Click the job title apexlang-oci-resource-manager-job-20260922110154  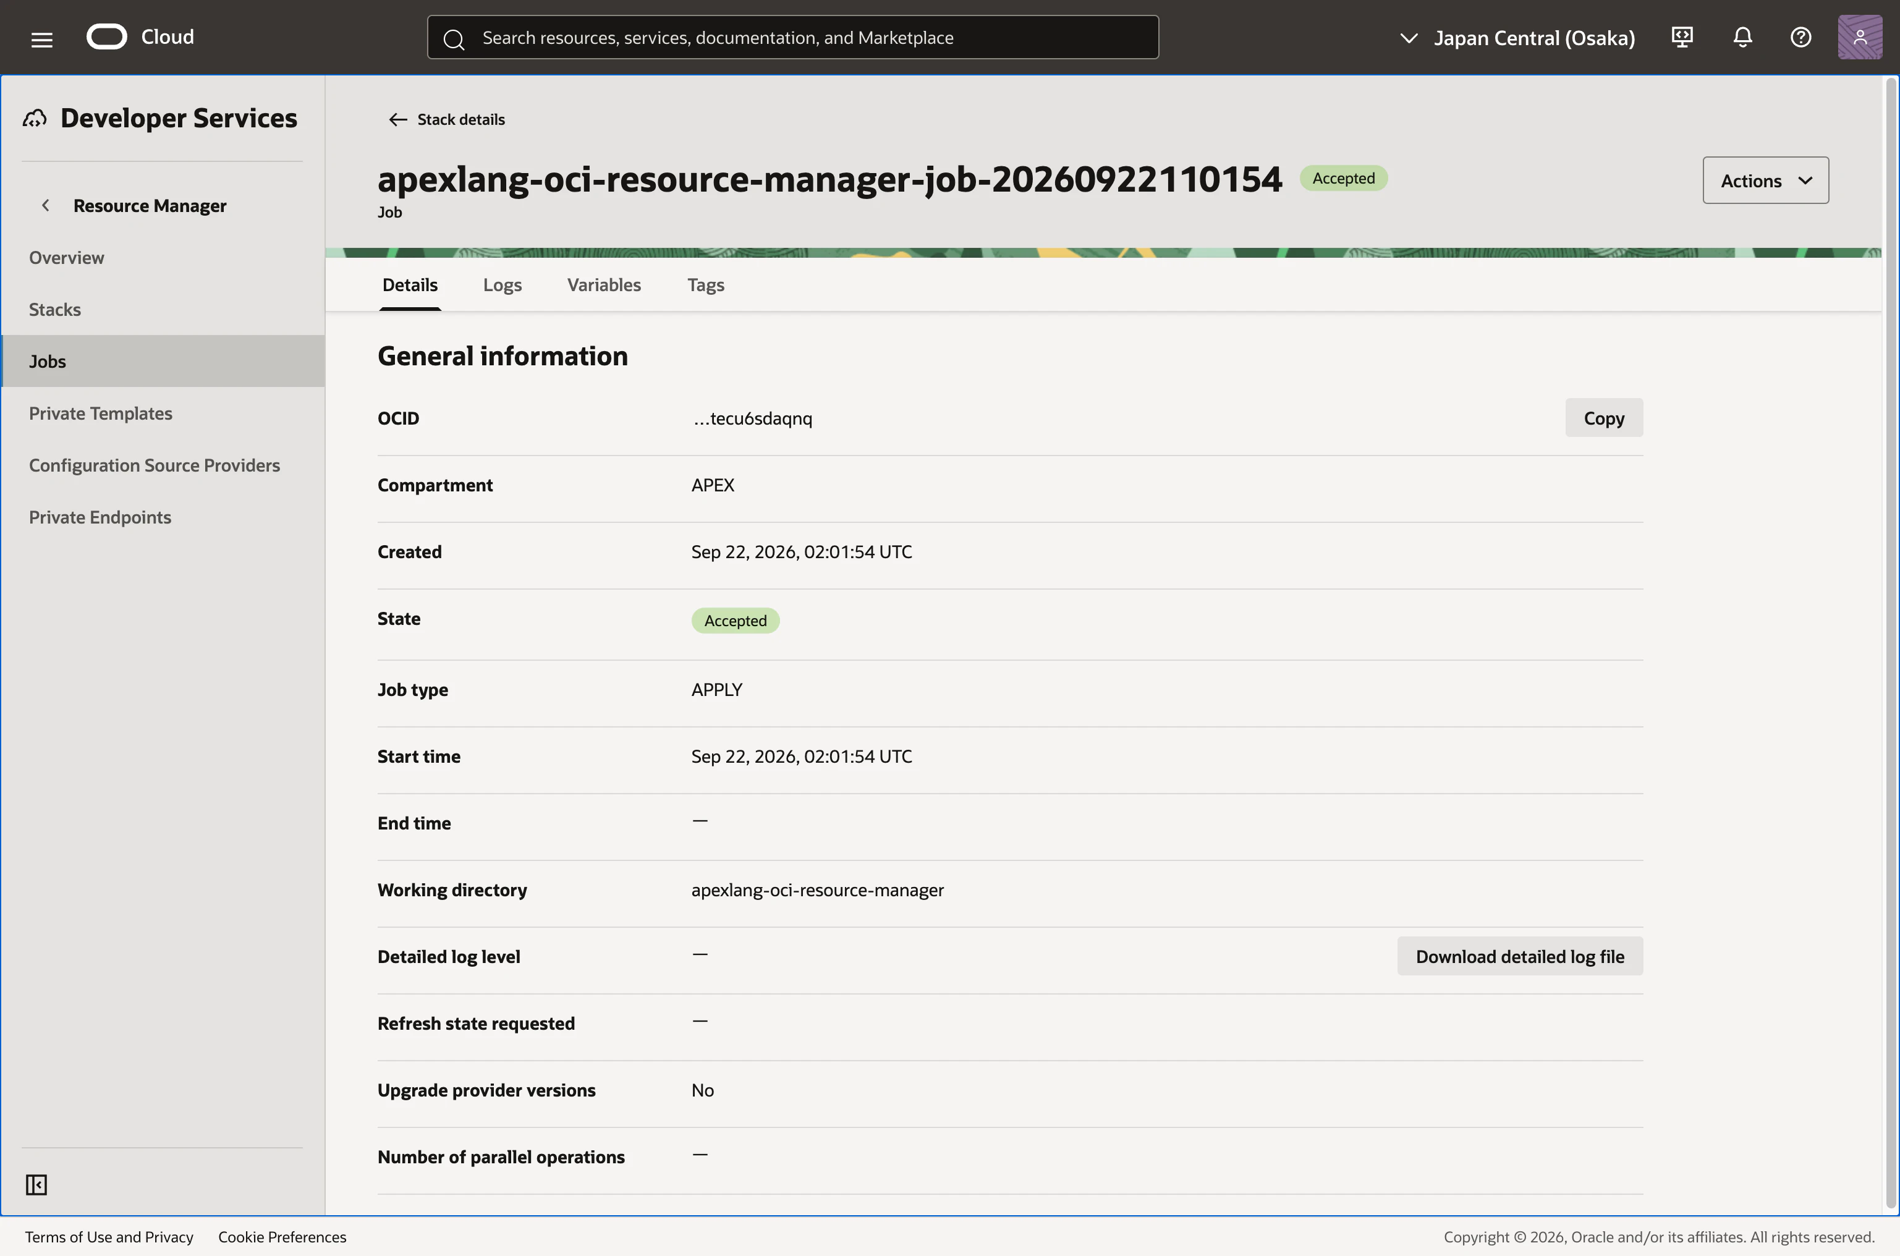coord(830,178)
